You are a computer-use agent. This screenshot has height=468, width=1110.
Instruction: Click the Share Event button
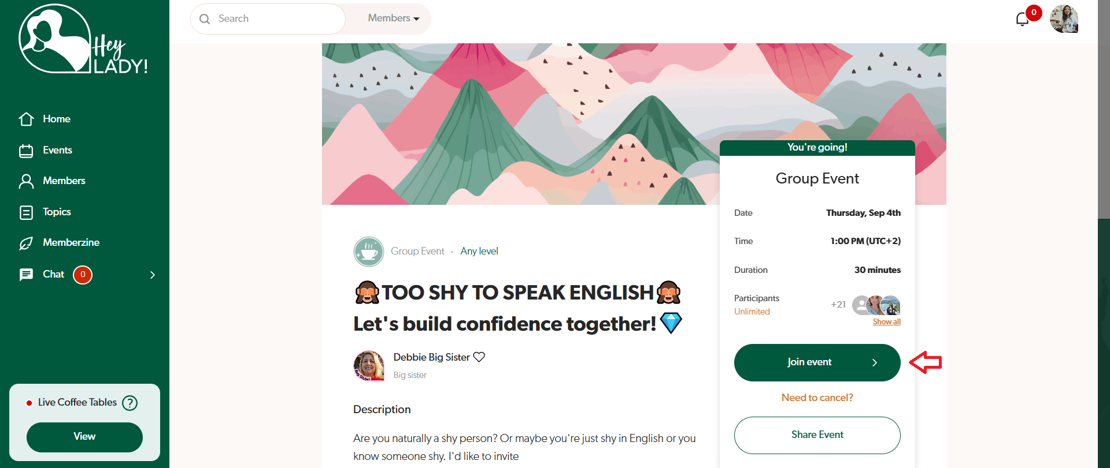pyautogui.click(x=817, y=435)
